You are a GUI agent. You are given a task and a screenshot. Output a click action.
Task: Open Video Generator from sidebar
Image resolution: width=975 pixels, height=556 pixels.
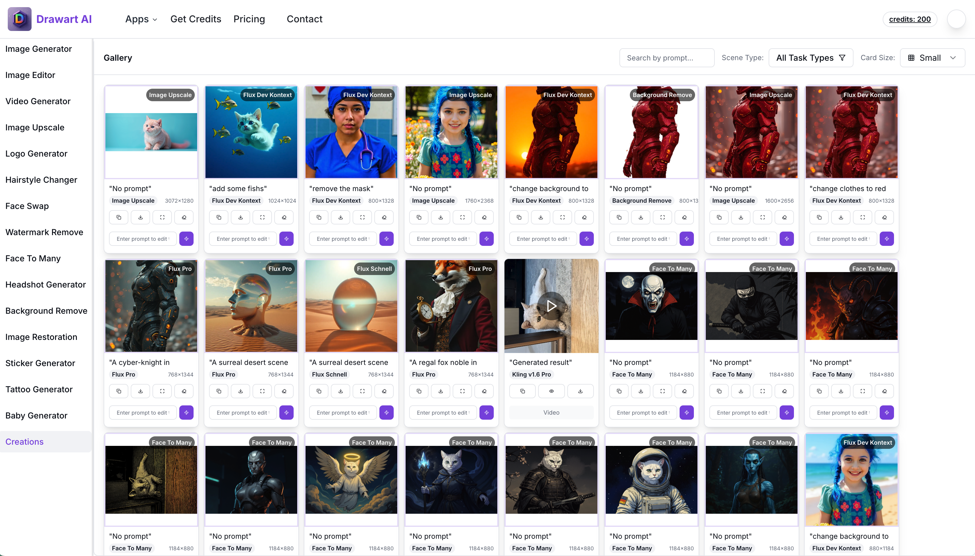click(x=38, y=101)
